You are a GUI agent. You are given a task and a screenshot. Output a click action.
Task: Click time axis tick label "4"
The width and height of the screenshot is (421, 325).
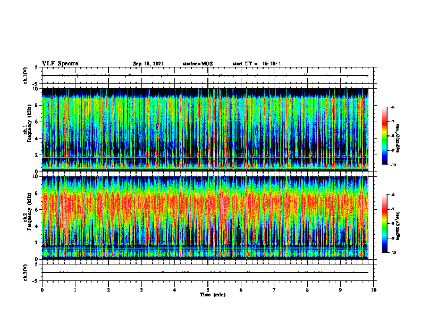(175, 290)
